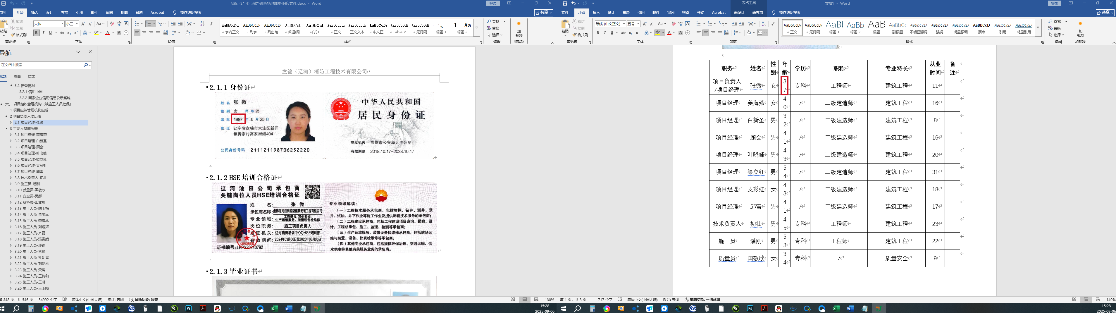
Task: Increase font size in 响应文件 window
Action: click(x=83, y=24)
